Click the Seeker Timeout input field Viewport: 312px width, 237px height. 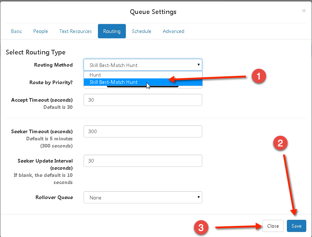(x=143, y=131)
